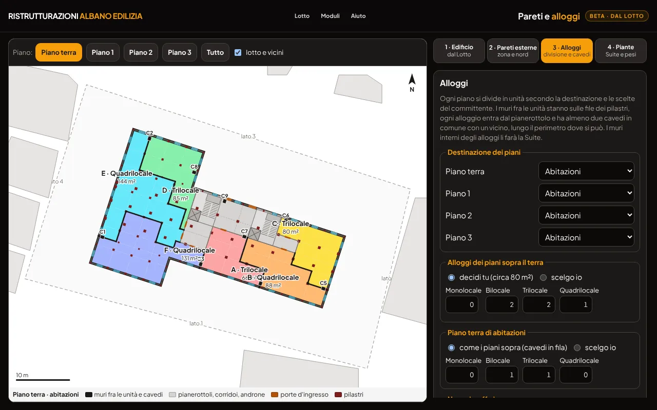Click the elevator shaft symbol beside cavedio C7
Viewport: 657px width, 410px height.
tap(255, 234)
